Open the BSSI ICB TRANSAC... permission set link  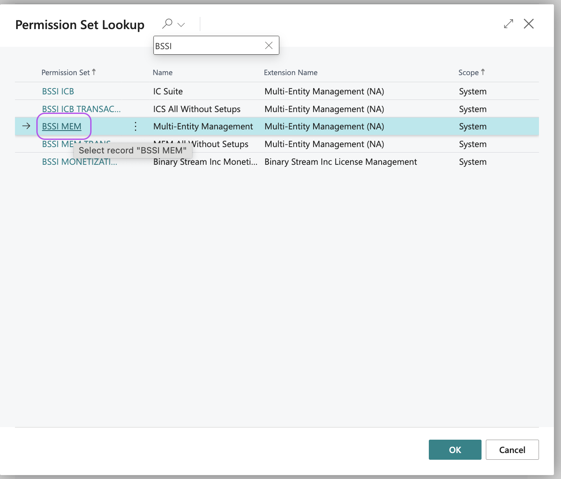pyautogui.click(x=81, y=109)
